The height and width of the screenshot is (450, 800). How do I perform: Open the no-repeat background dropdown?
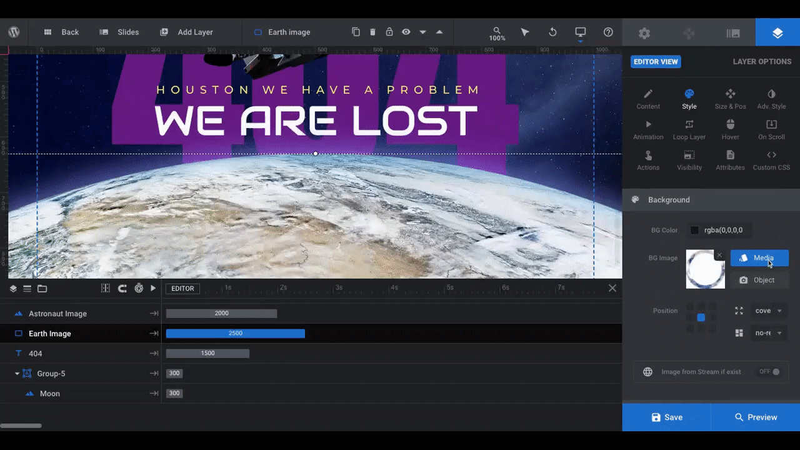pyautogui.click(x=769, y=333)
